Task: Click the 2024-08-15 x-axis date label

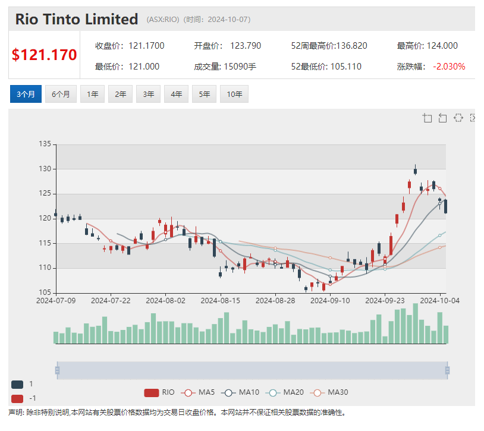Action: click(x=221, y=301)
